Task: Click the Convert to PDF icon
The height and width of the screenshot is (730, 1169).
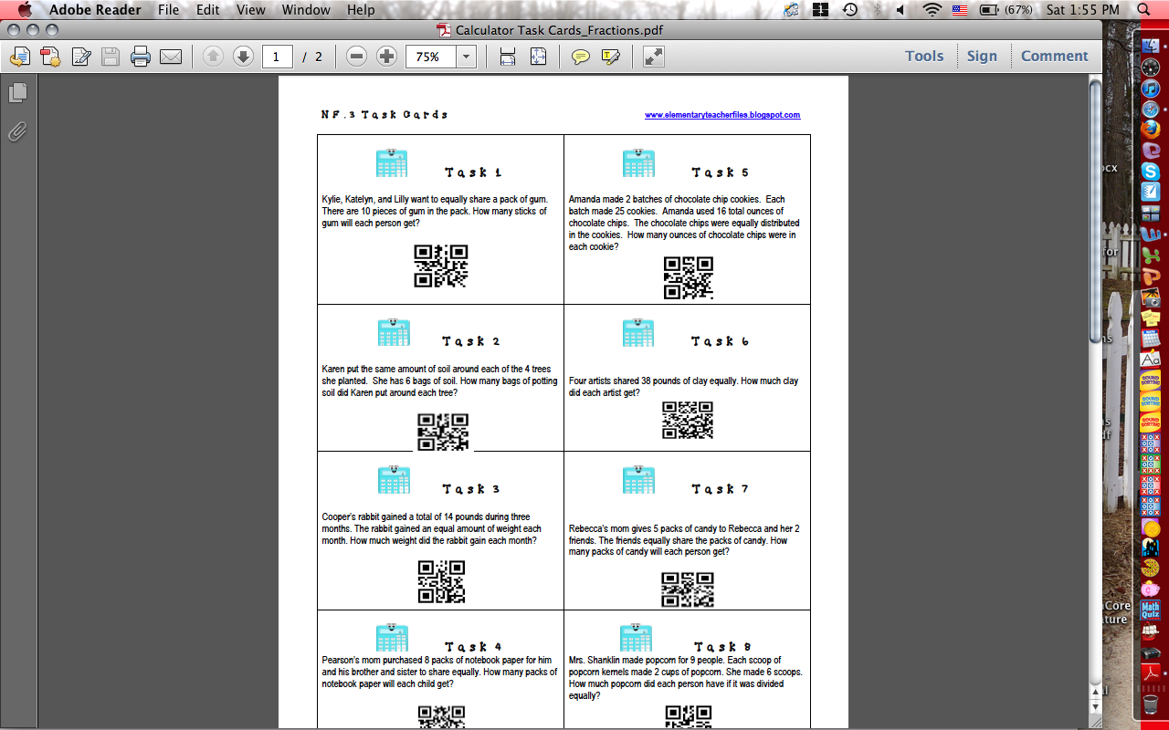Action: click(50, 57)
